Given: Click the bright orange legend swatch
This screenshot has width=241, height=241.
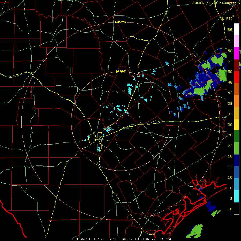Looking at the screenshot, I should click(x=236, y=101).
